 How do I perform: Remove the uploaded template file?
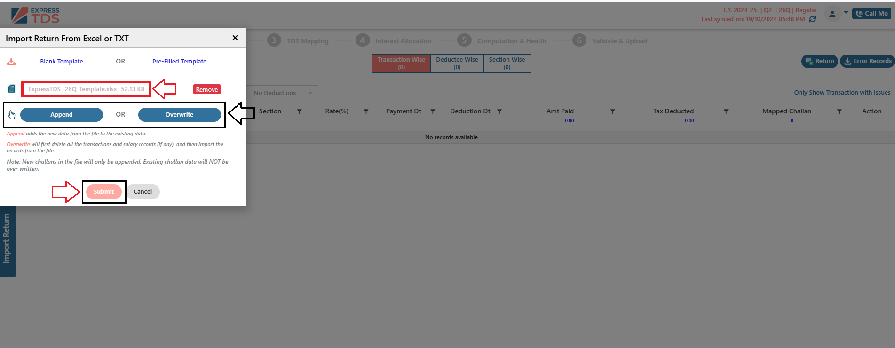tap(207, 89)
